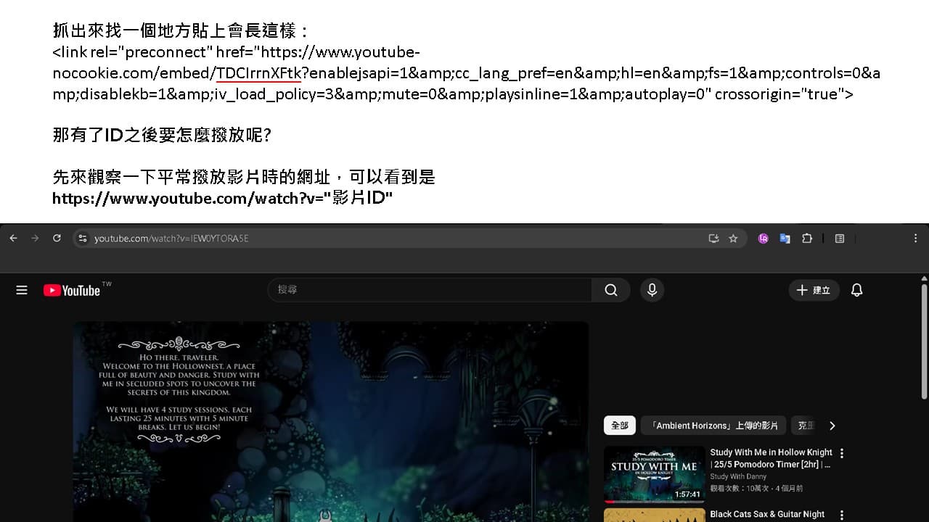The image size is (929, 522).
Task: Visit the Study With Danny channel
Action: click(x=738, y=476)
